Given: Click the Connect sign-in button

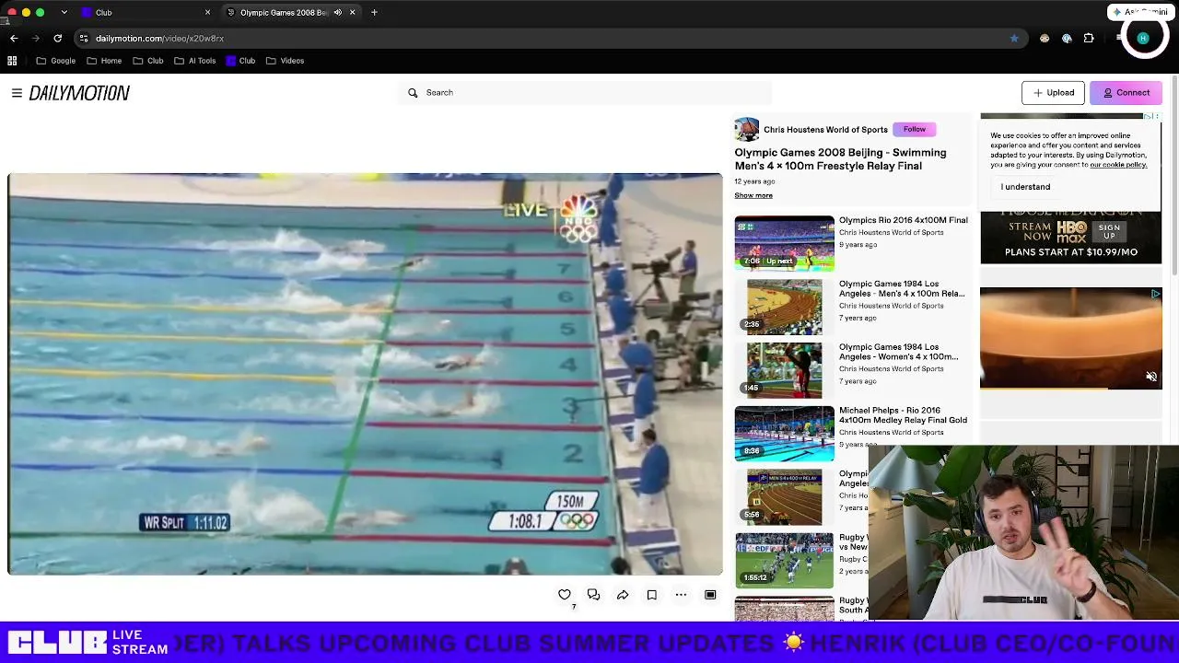Looking at the screenshot, I should (x=1126, y=93).
